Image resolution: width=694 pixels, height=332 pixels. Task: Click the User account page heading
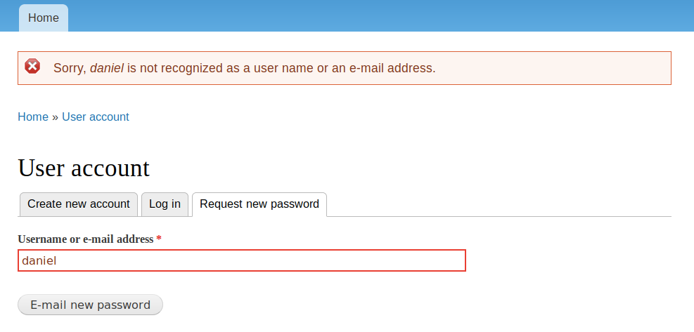click(x=84, y=168)
